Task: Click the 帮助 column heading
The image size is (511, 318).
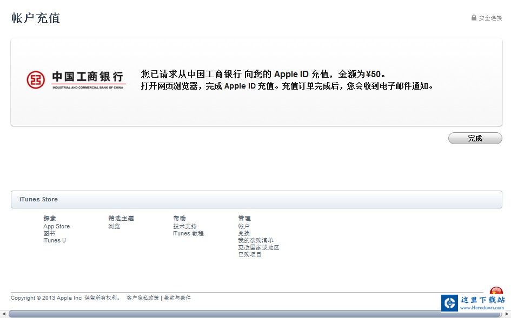Action: coord(180,218)
